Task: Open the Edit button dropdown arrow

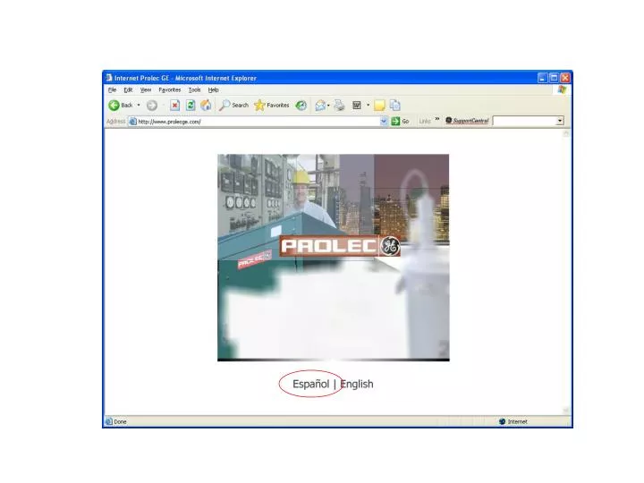Action: pos(368,106)
